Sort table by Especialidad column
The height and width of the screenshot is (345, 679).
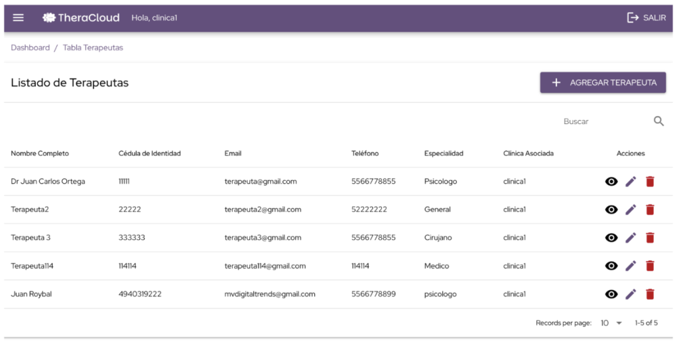(x=444, y=153)
